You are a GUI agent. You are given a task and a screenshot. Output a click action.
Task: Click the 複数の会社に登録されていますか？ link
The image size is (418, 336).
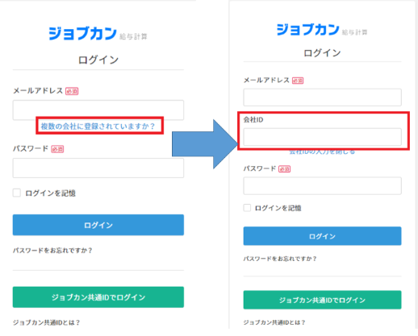[x=98, y=126]
